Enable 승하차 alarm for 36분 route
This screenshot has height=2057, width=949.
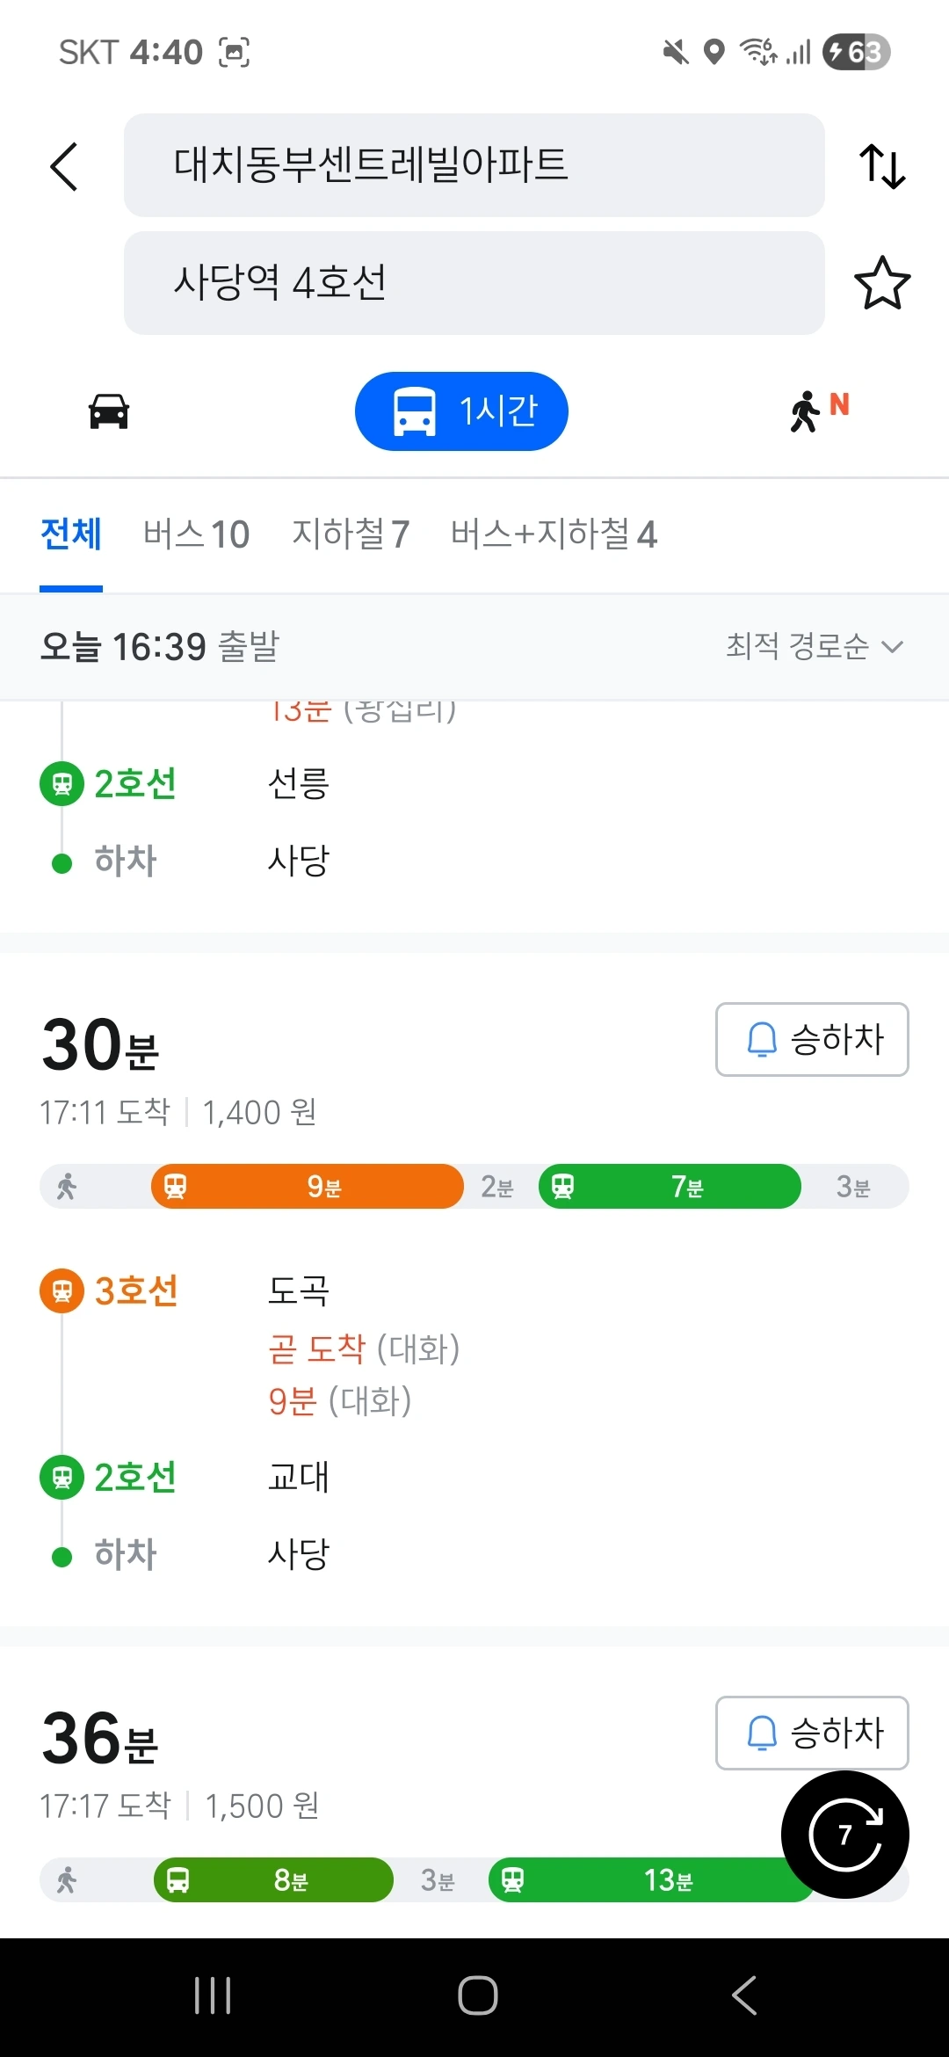(x=811, y=1732)
